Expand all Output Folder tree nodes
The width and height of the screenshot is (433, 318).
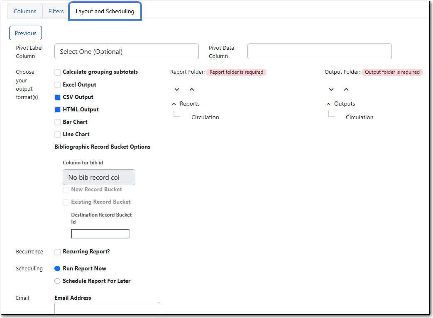click(331, 89)
